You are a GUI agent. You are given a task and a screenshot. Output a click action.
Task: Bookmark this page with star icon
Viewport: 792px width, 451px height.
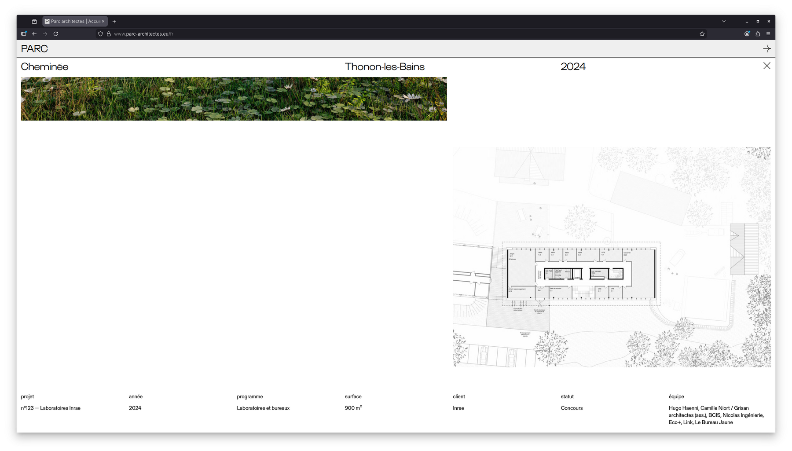click(x=702, y=34)
